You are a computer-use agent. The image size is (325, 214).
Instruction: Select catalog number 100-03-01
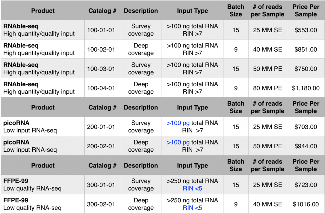(x=101, y=69)
